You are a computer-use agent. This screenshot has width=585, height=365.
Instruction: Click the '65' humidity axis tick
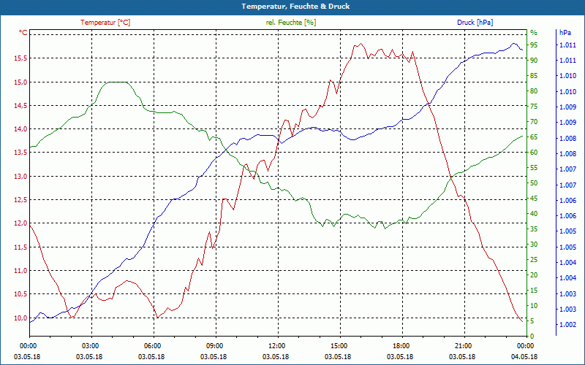pos(534,137)
